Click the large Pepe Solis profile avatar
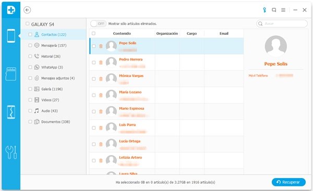This screenshot has width=313, height=191. click(x=276, y=46)
